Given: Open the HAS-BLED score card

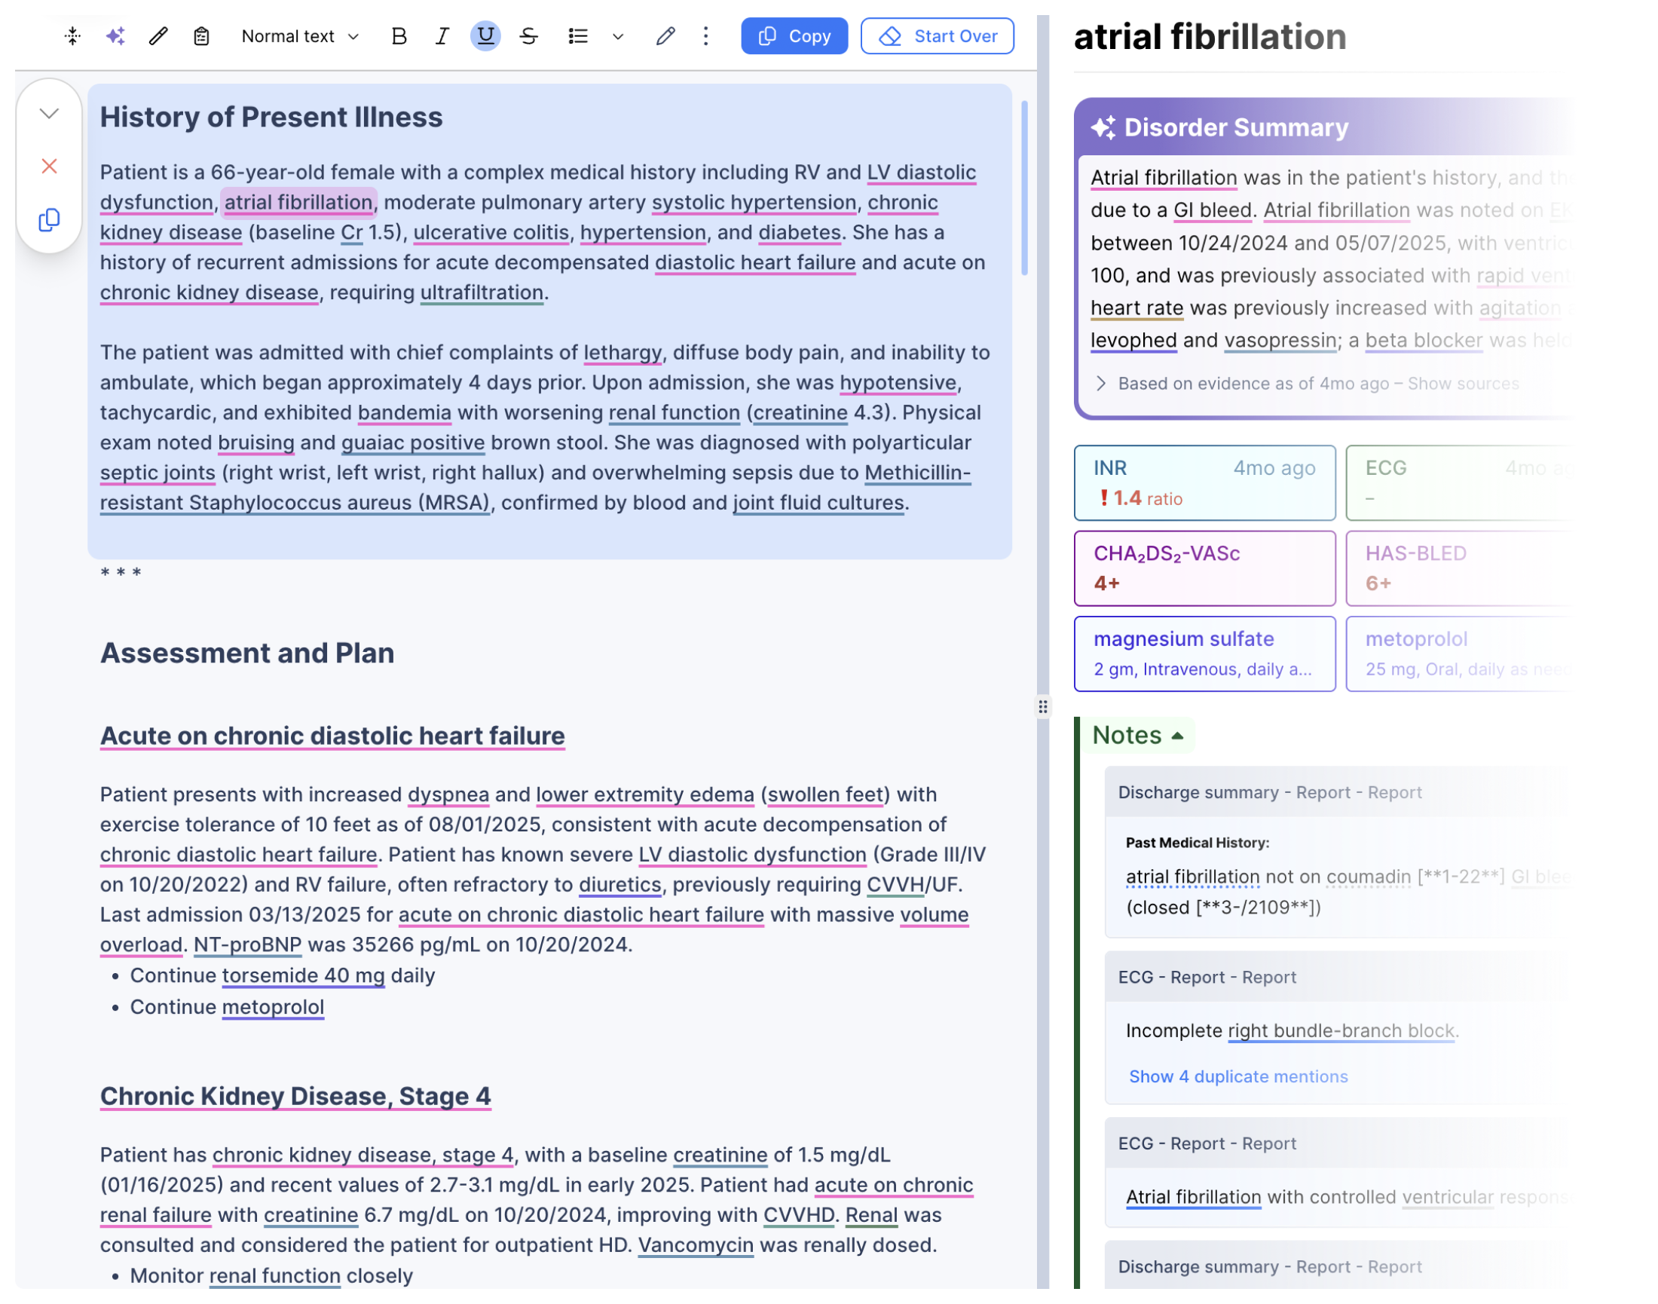Looking at the screenshot, I should click(x=1458, y=569).
